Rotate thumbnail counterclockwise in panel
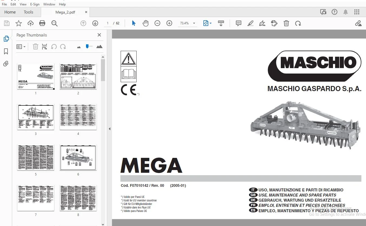The height and width of the screenshot is (226, 366). pyautogui.click(x=54, y=46)
